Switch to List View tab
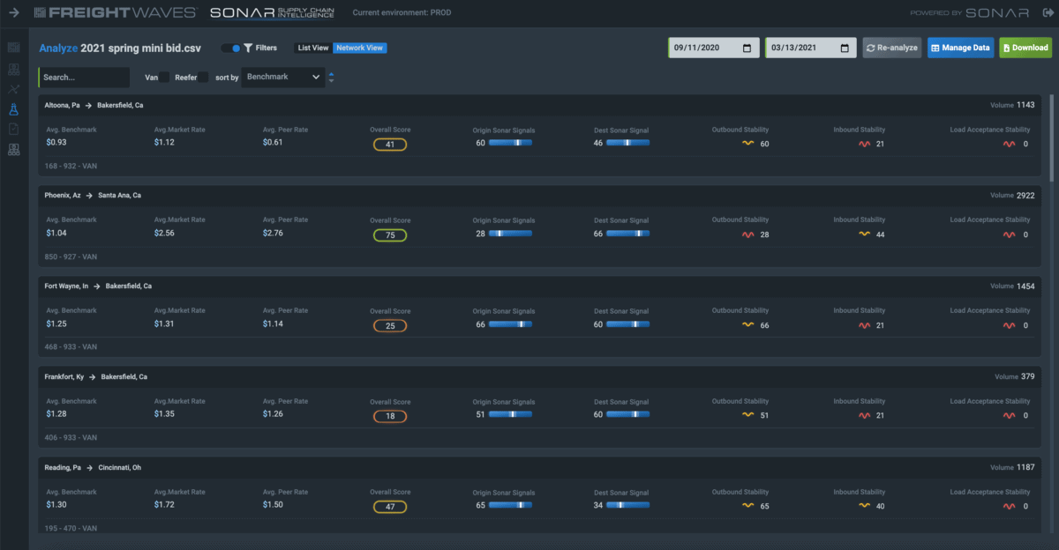Screen dimensions: 1059x550 click(313, 48)
